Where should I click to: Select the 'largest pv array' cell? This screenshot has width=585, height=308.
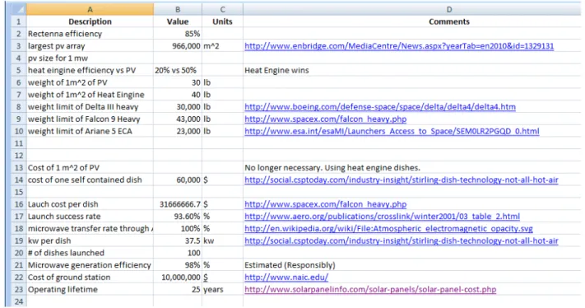90,46
